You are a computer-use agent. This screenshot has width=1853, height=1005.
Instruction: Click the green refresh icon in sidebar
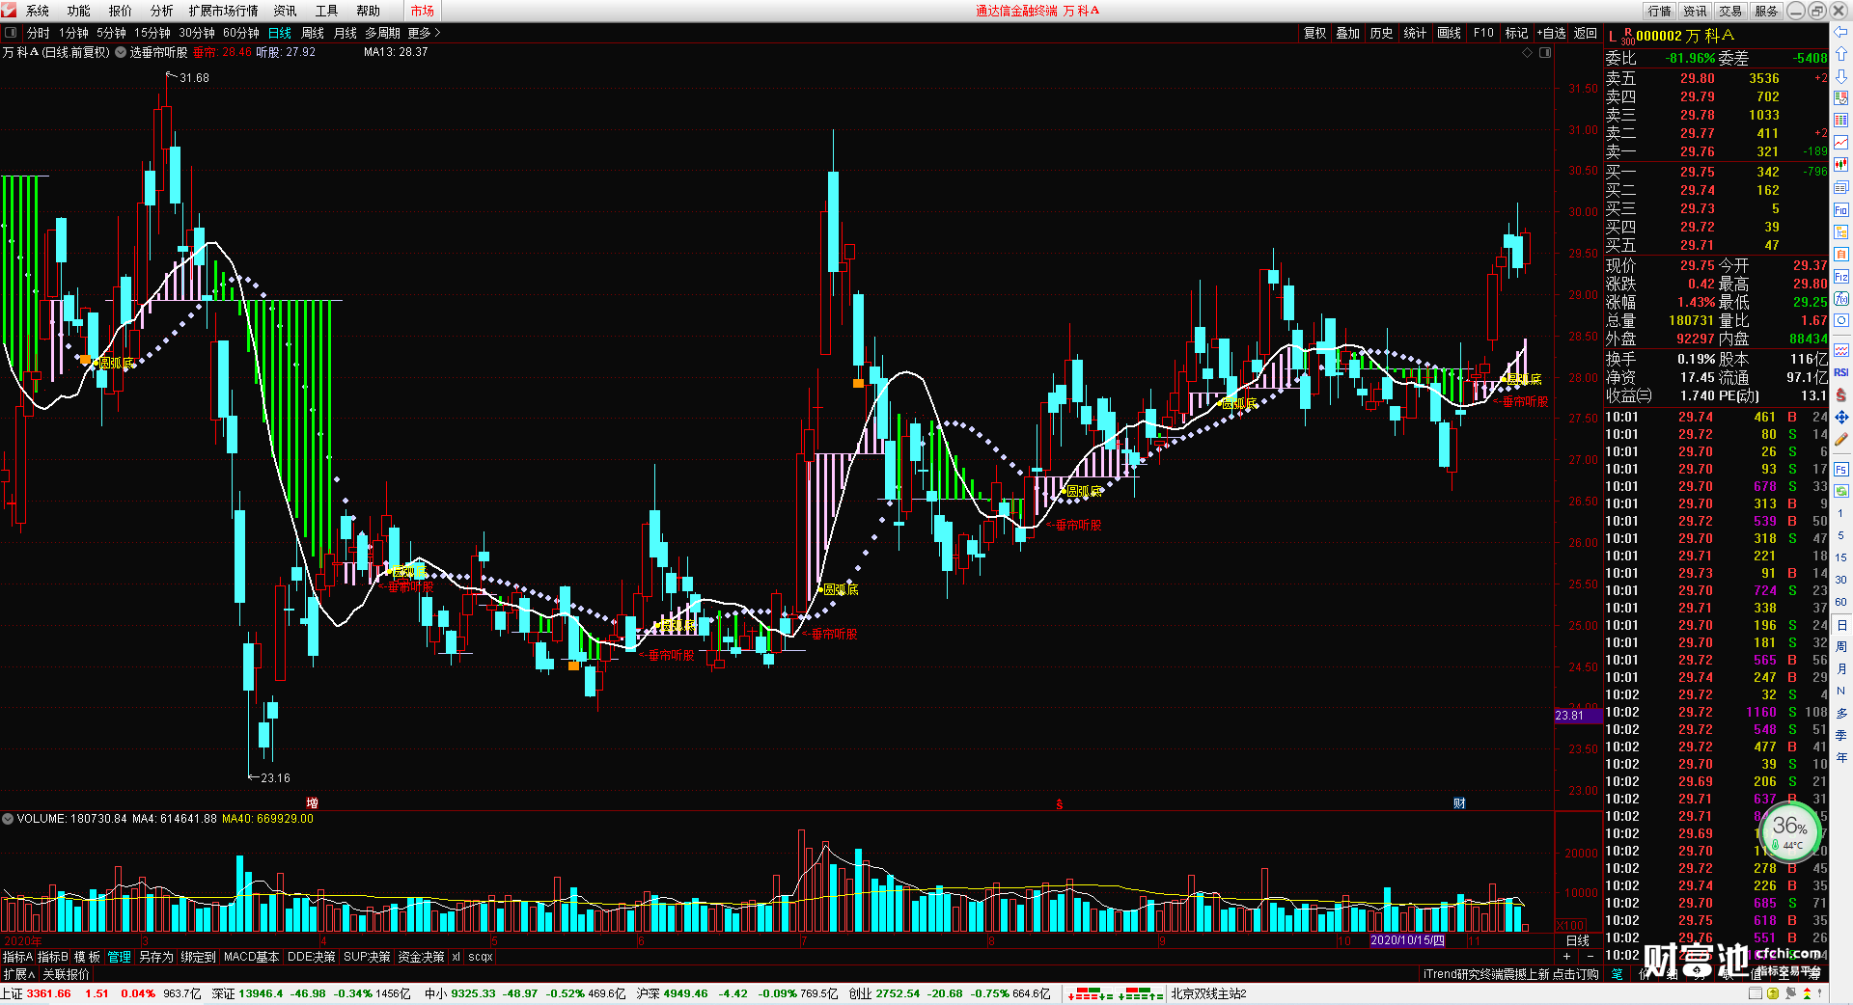(1840, 492)
